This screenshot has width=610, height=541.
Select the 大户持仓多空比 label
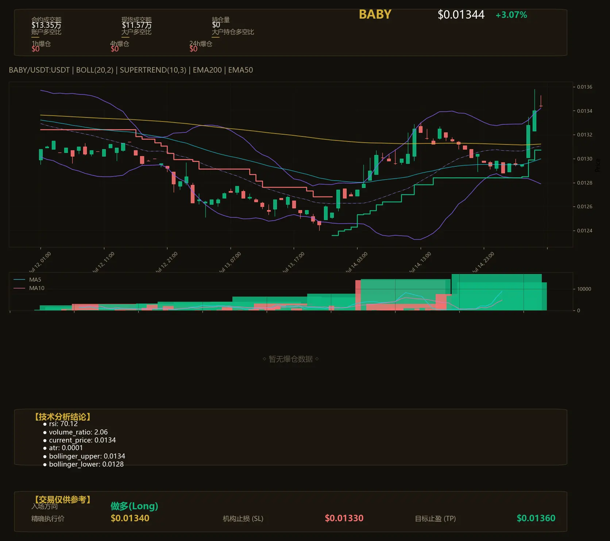pyautogui.click(x=233, y=32)
